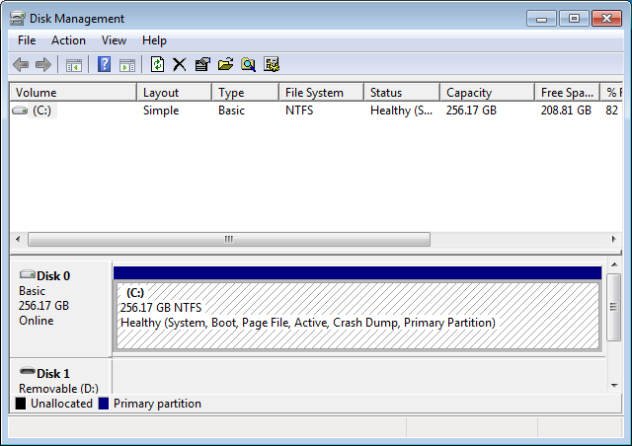Click the Back arrow toolbar icon
This screenshot has height=446, width=632.
pos(21,64)
